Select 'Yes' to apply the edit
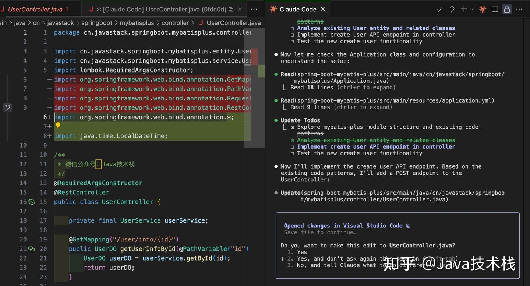Viewport: 530px width, 286px height. tap(301, 252)
